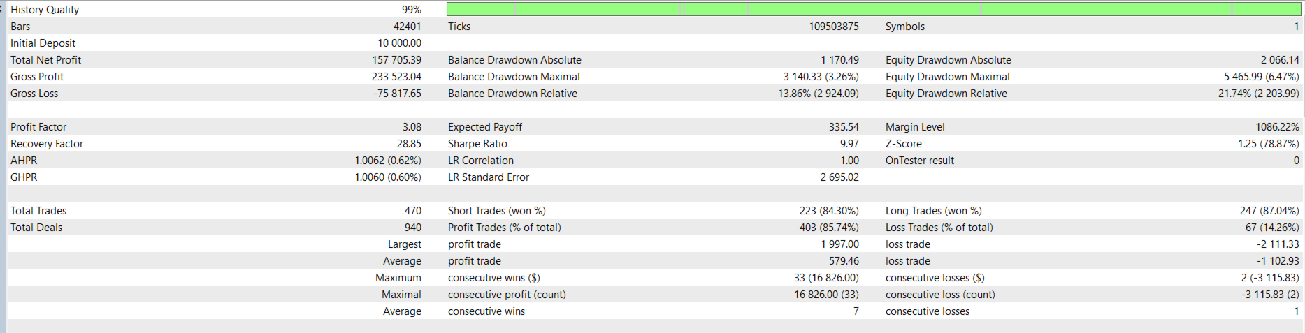The width and height of the screenshot is (1305, 333).
Task: Click Expected Payoff value 335.54
Action: pos(844,127)
